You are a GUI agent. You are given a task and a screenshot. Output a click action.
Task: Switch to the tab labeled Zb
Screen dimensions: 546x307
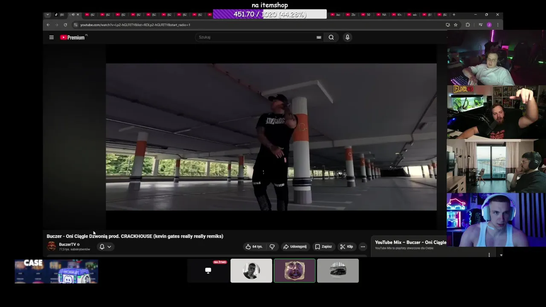click(351, 14)
